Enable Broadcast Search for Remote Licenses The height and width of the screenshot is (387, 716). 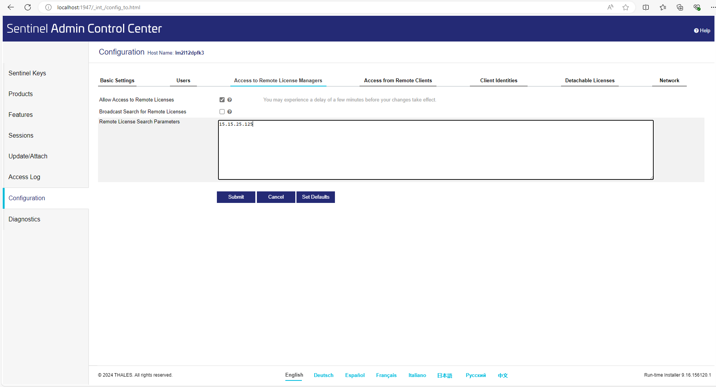pyautogui.click(x=222, y=112)
